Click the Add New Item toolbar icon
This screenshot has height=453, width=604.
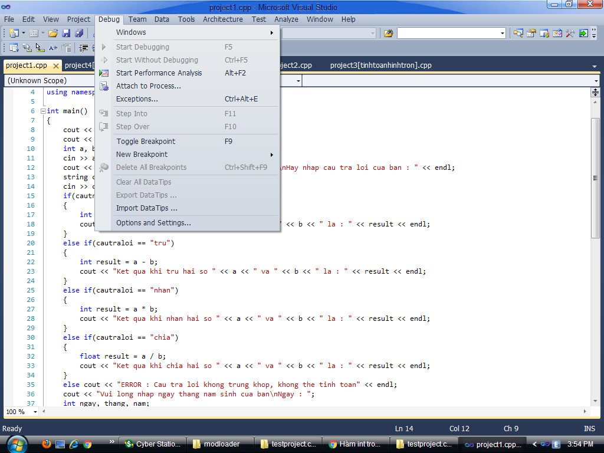click(34, 33)
